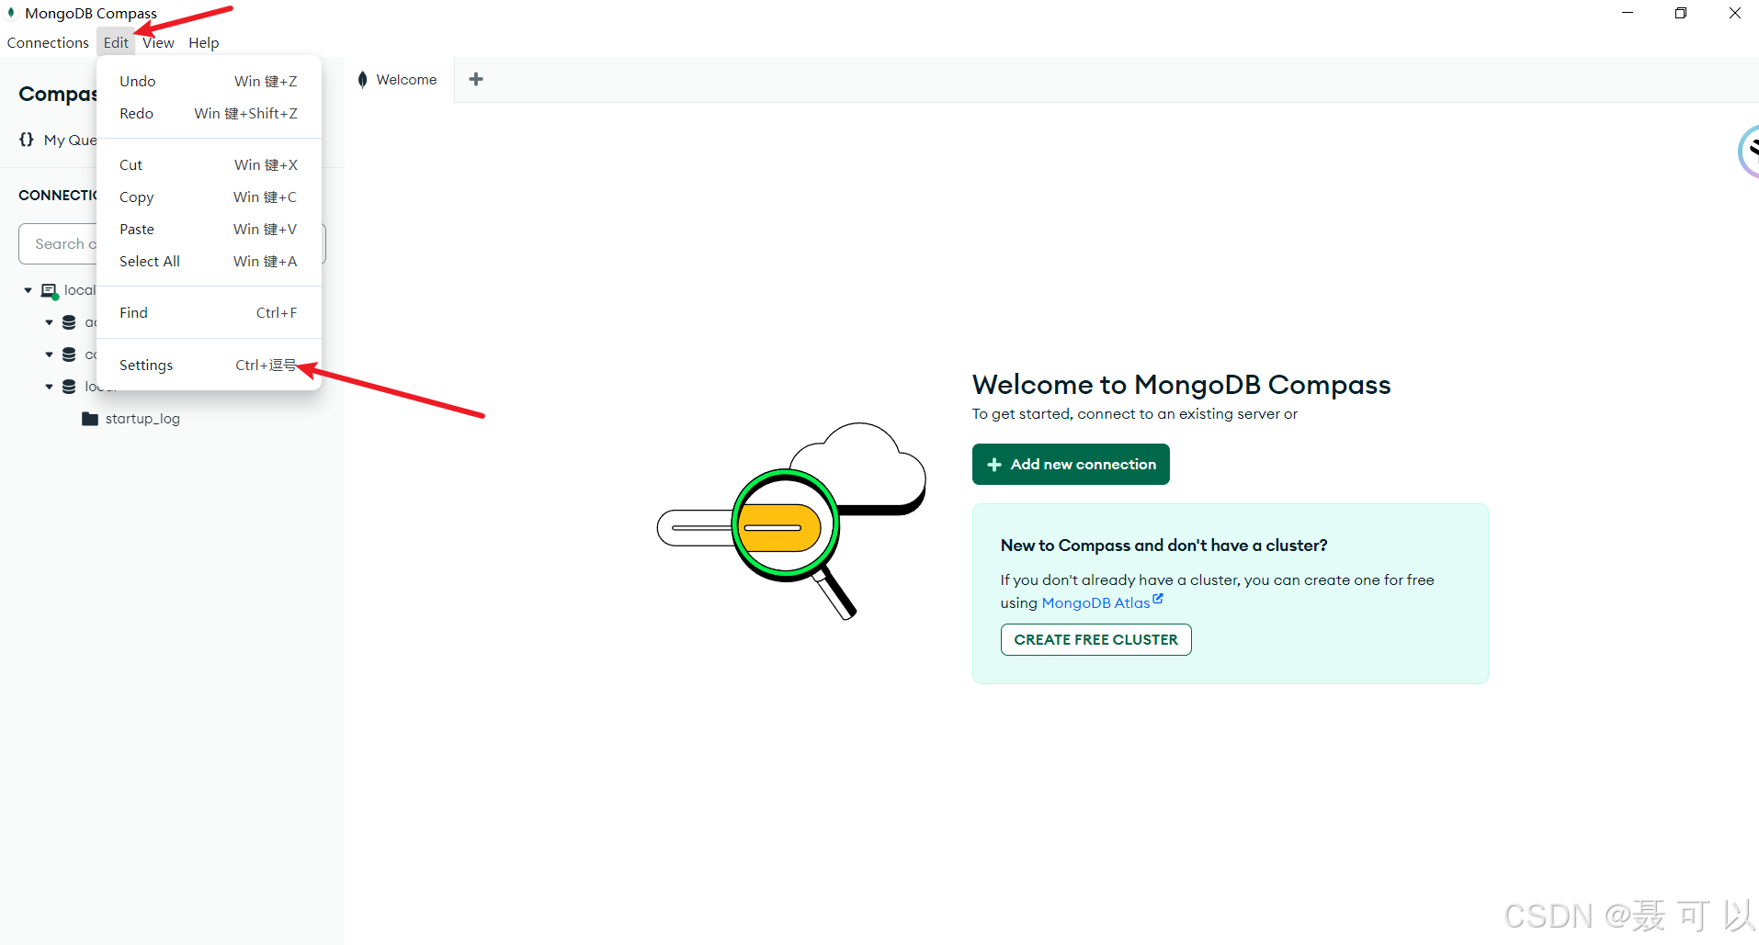Select Copy in the Edit menu
The height and width of the screenshot is (945, 1759).
[209, 197]
